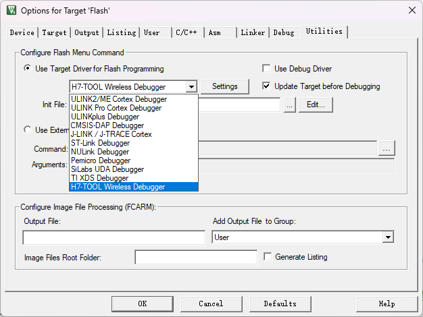
Task: Open the Output tab
Action: click(86, 32)
